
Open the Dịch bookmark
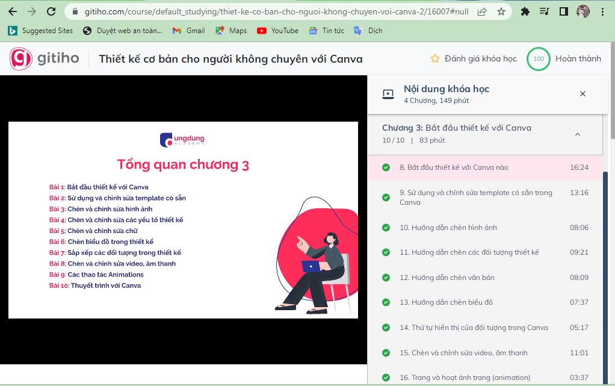(x=368, y=31)
